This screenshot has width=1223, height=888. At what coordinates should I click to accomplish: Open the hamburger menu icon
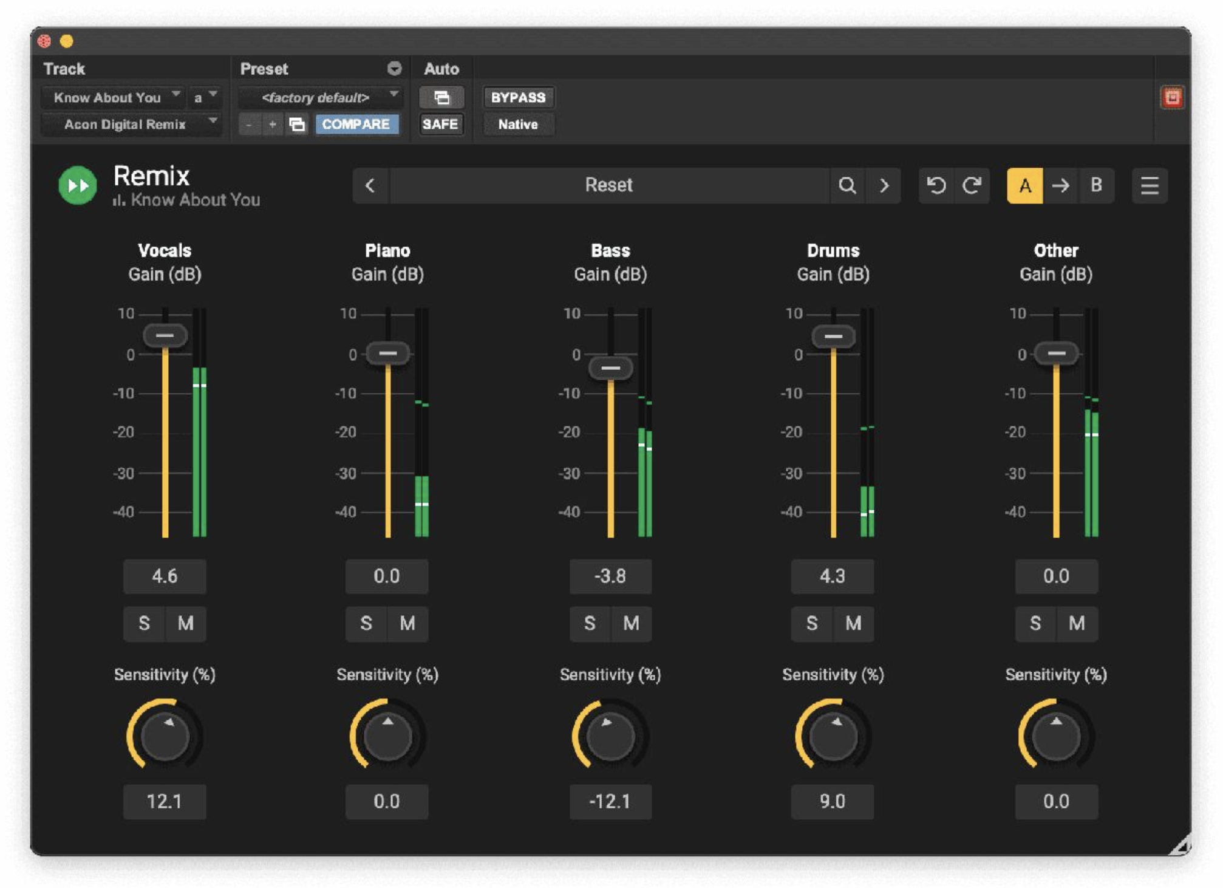pyautogui.click(x=1149, y=185)
